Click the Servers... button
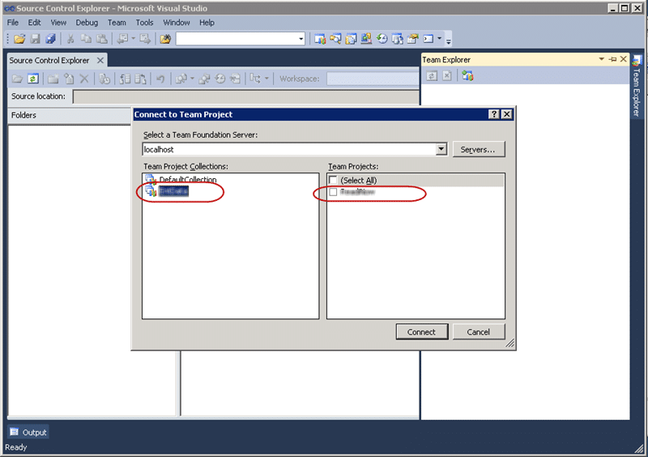 pyautogui.click(x=478, y=149)
